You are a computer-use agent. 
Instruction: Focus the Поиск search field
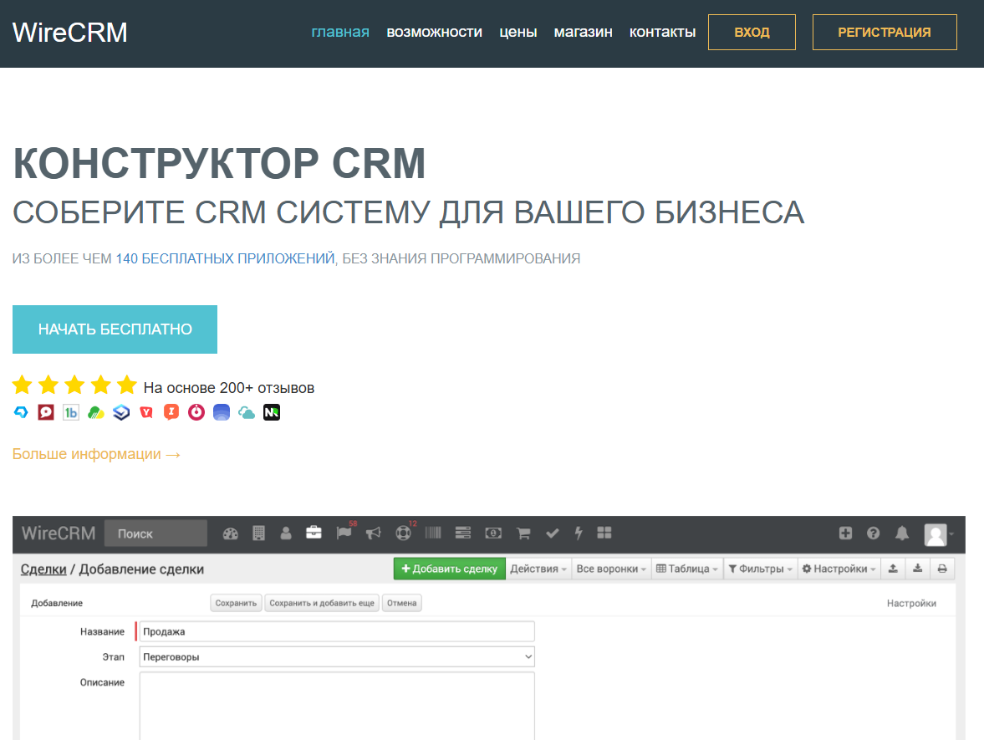click(156, 533)
